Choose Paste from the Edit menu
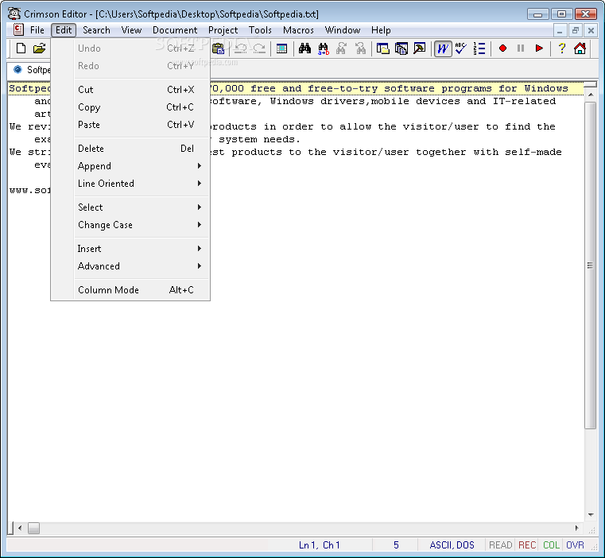This screenshot has height=558, width=605. (x=142, y=124)
